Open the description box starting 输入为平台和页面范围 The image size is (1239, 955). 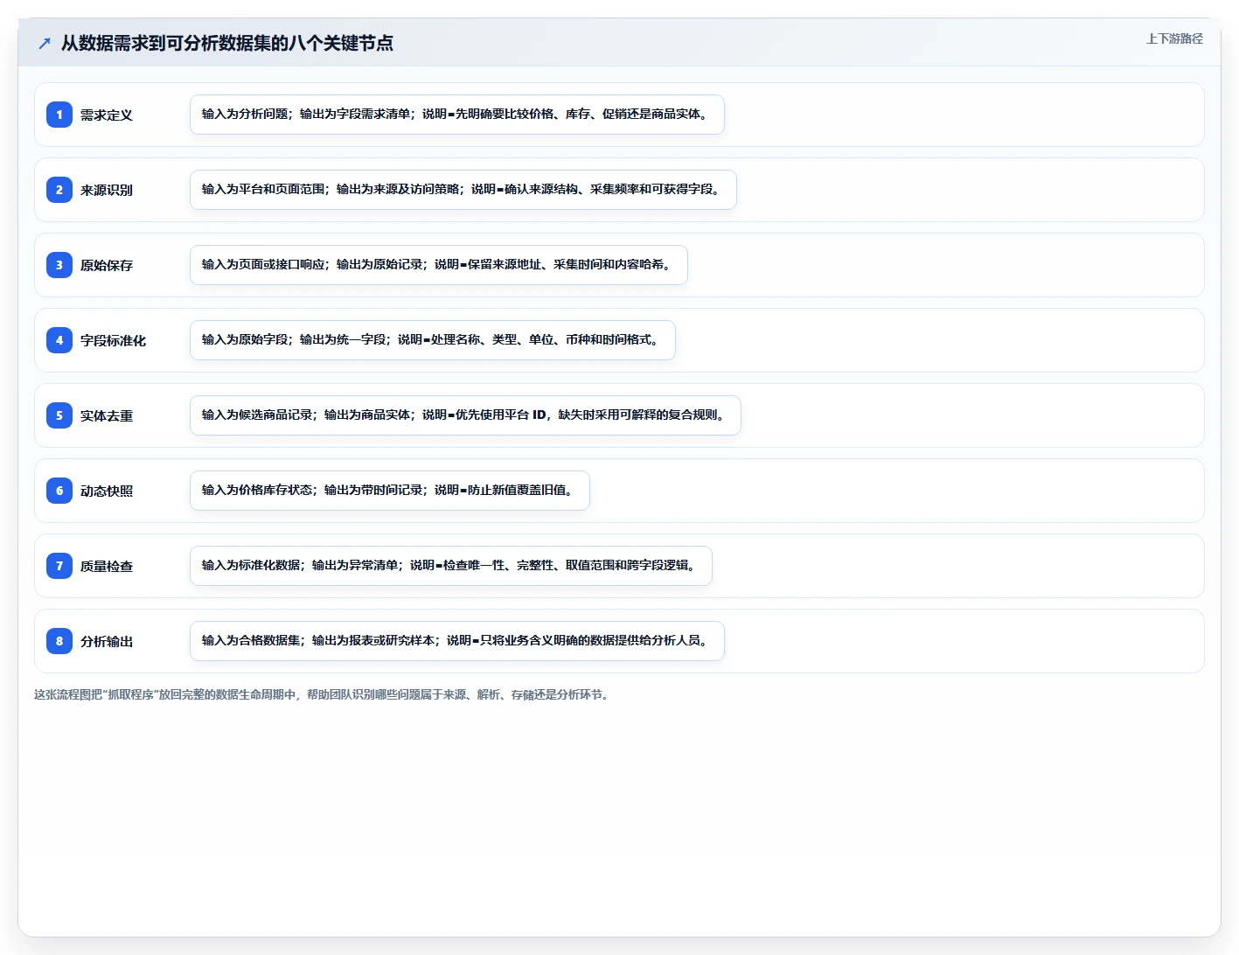pyautogui.click(x=463, y=190)
